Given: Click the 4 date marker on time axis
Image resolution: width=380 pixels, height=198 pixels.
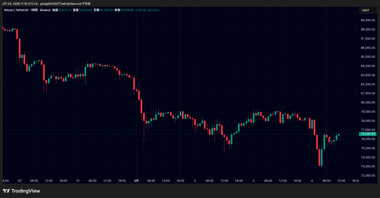Looking at the screenshot, I should click(312, 181).
